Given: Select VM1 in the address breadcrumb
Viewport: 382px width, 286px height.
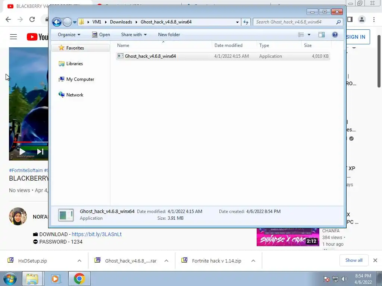Looking at the screenshot, I should [x=97, y=22].
